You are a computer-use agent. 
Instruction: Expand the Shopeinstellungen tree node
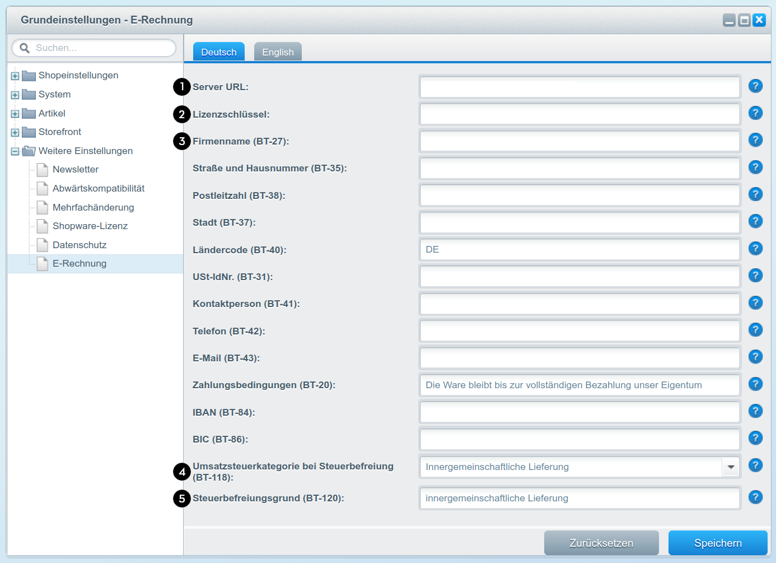tap(15, 75)
